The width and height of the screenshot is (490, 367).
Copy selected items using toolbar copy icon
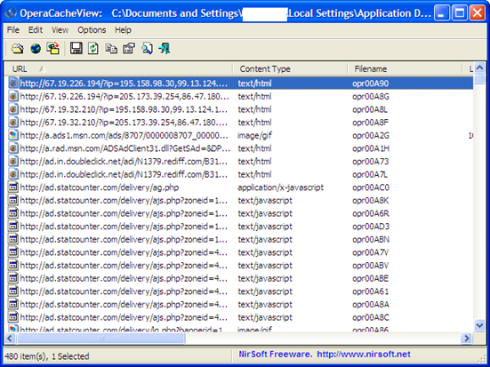click(111, 49)
